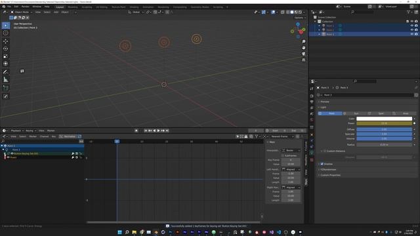Open the File menu
Image resolution: width=420 pixels, height=236 pixels.
pyautogui.click(x=9, y=7)
